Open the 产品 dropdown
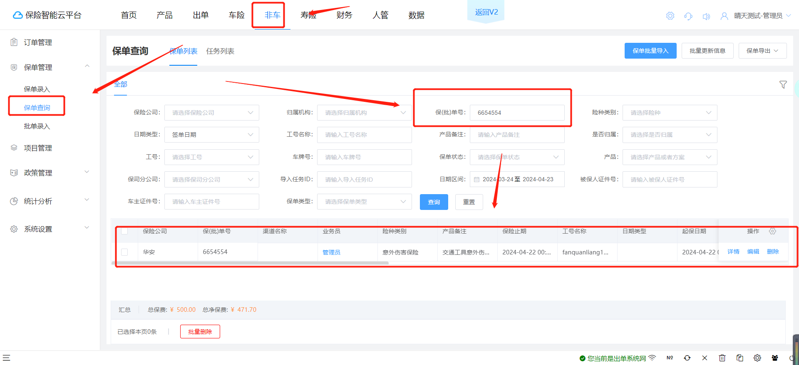 point(670,157)
